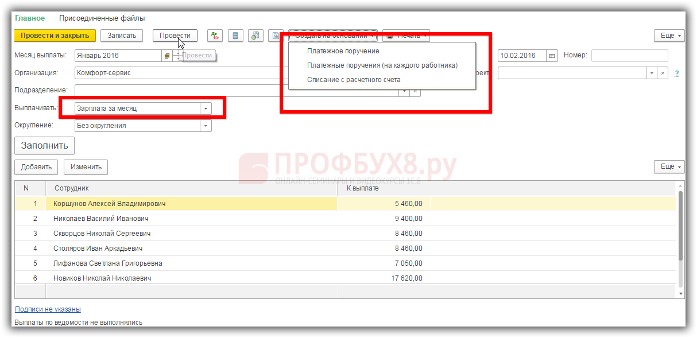This screenshot has width=697, height=338.
Task: Choose Списание с расчетного счета
Action: click(354, 80)
